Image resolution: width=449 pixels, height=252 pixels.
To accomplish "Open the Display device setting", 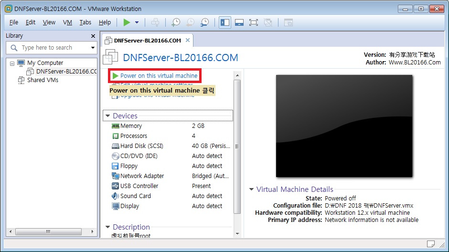I will pyautogui.click(x=129, y=206).
